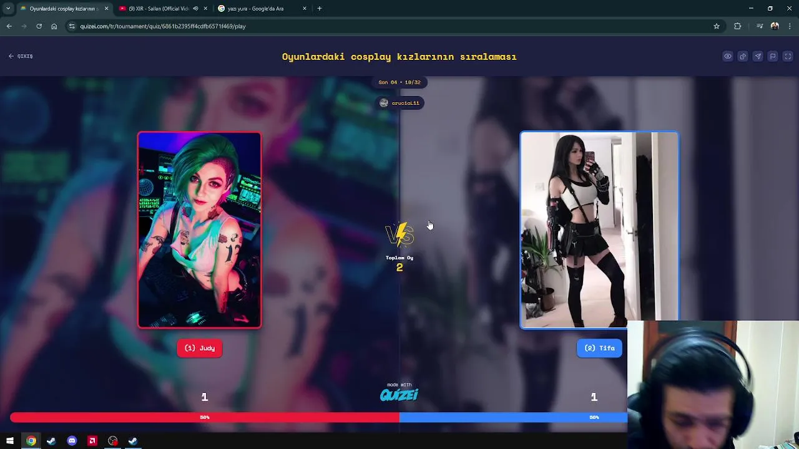The image size is (799, 449).
Task: Toggle the eye visibility icon in quiz header
Action: click(728, 56)
